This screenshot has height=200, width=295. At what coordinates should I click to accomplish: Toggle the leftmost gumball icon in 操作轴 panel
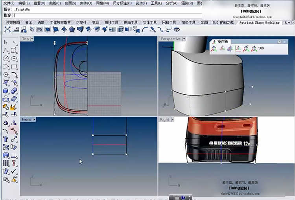coord(214,48)
